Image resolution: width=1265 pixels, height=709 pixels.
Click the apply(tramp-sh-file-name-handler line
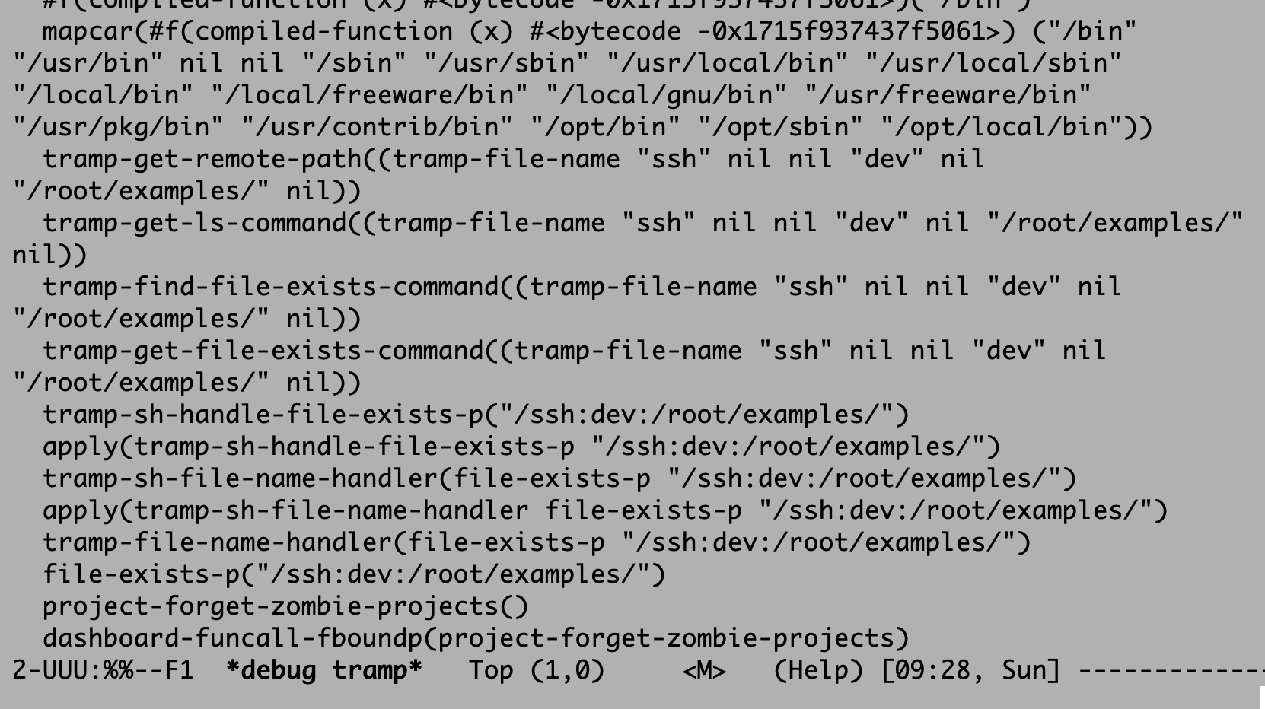(x=605, y=510)
